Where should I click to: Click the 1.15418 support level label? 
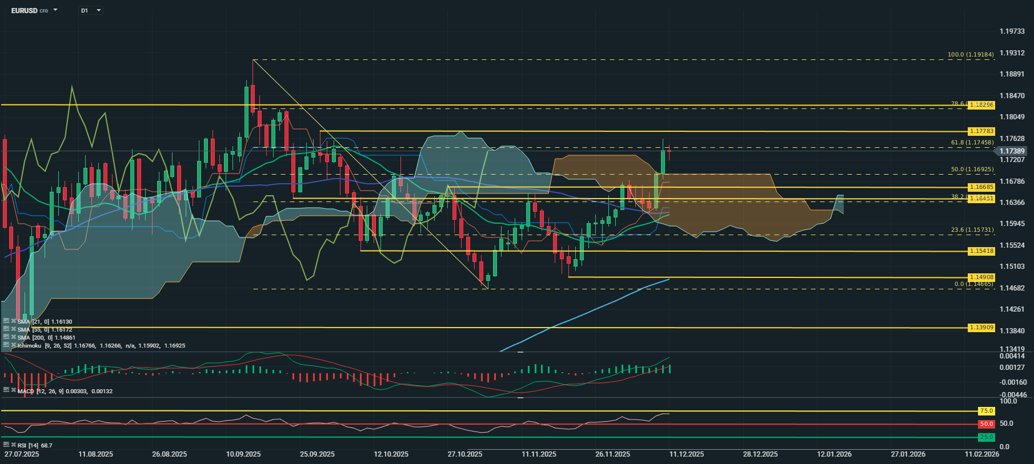(x=981, y=251)
